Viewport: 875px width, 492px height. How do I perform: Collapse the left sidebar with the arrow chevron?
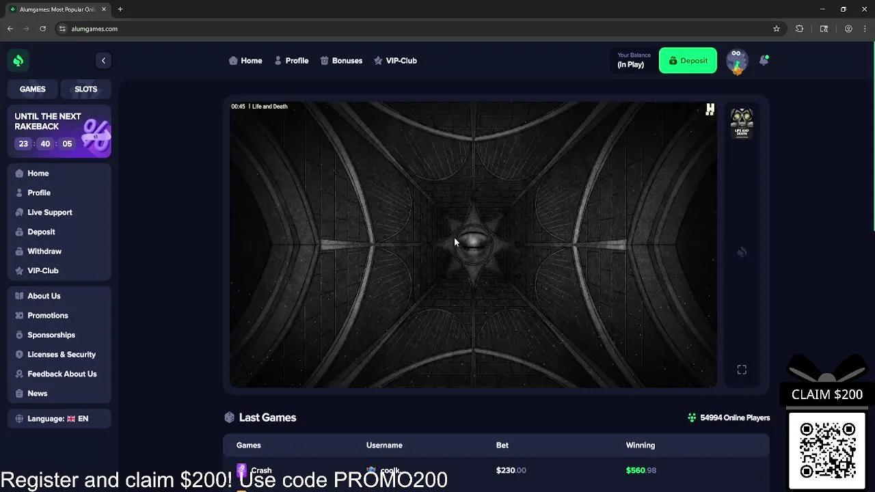103,60
